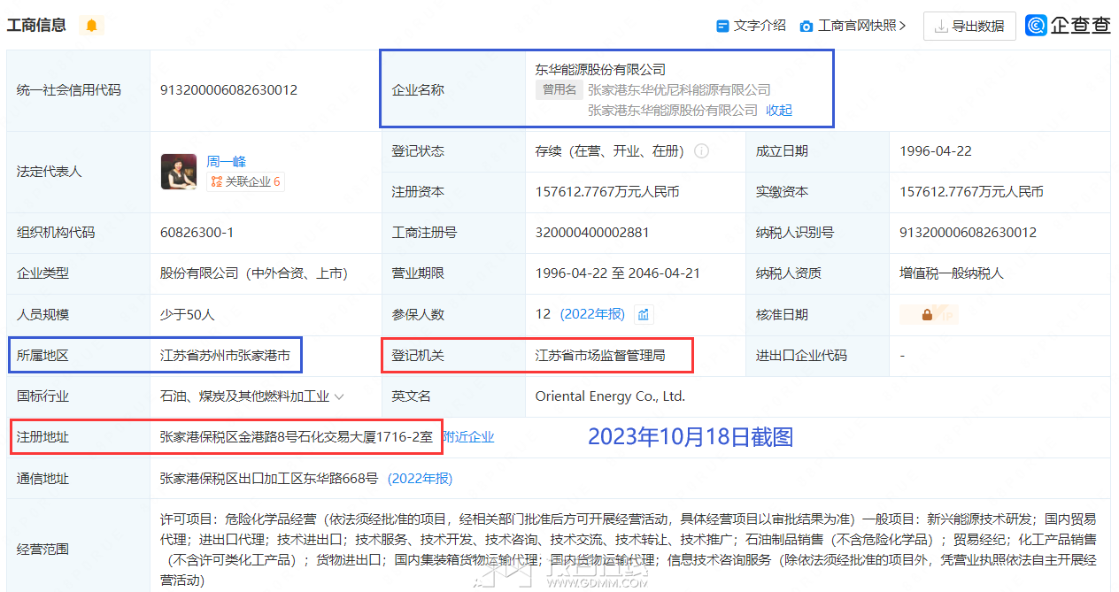Select 增值税一般纳税人 text
Image resolution: width=1119 pixels, height=592 pixels.
pyautogui.click(x=952, y=273)
